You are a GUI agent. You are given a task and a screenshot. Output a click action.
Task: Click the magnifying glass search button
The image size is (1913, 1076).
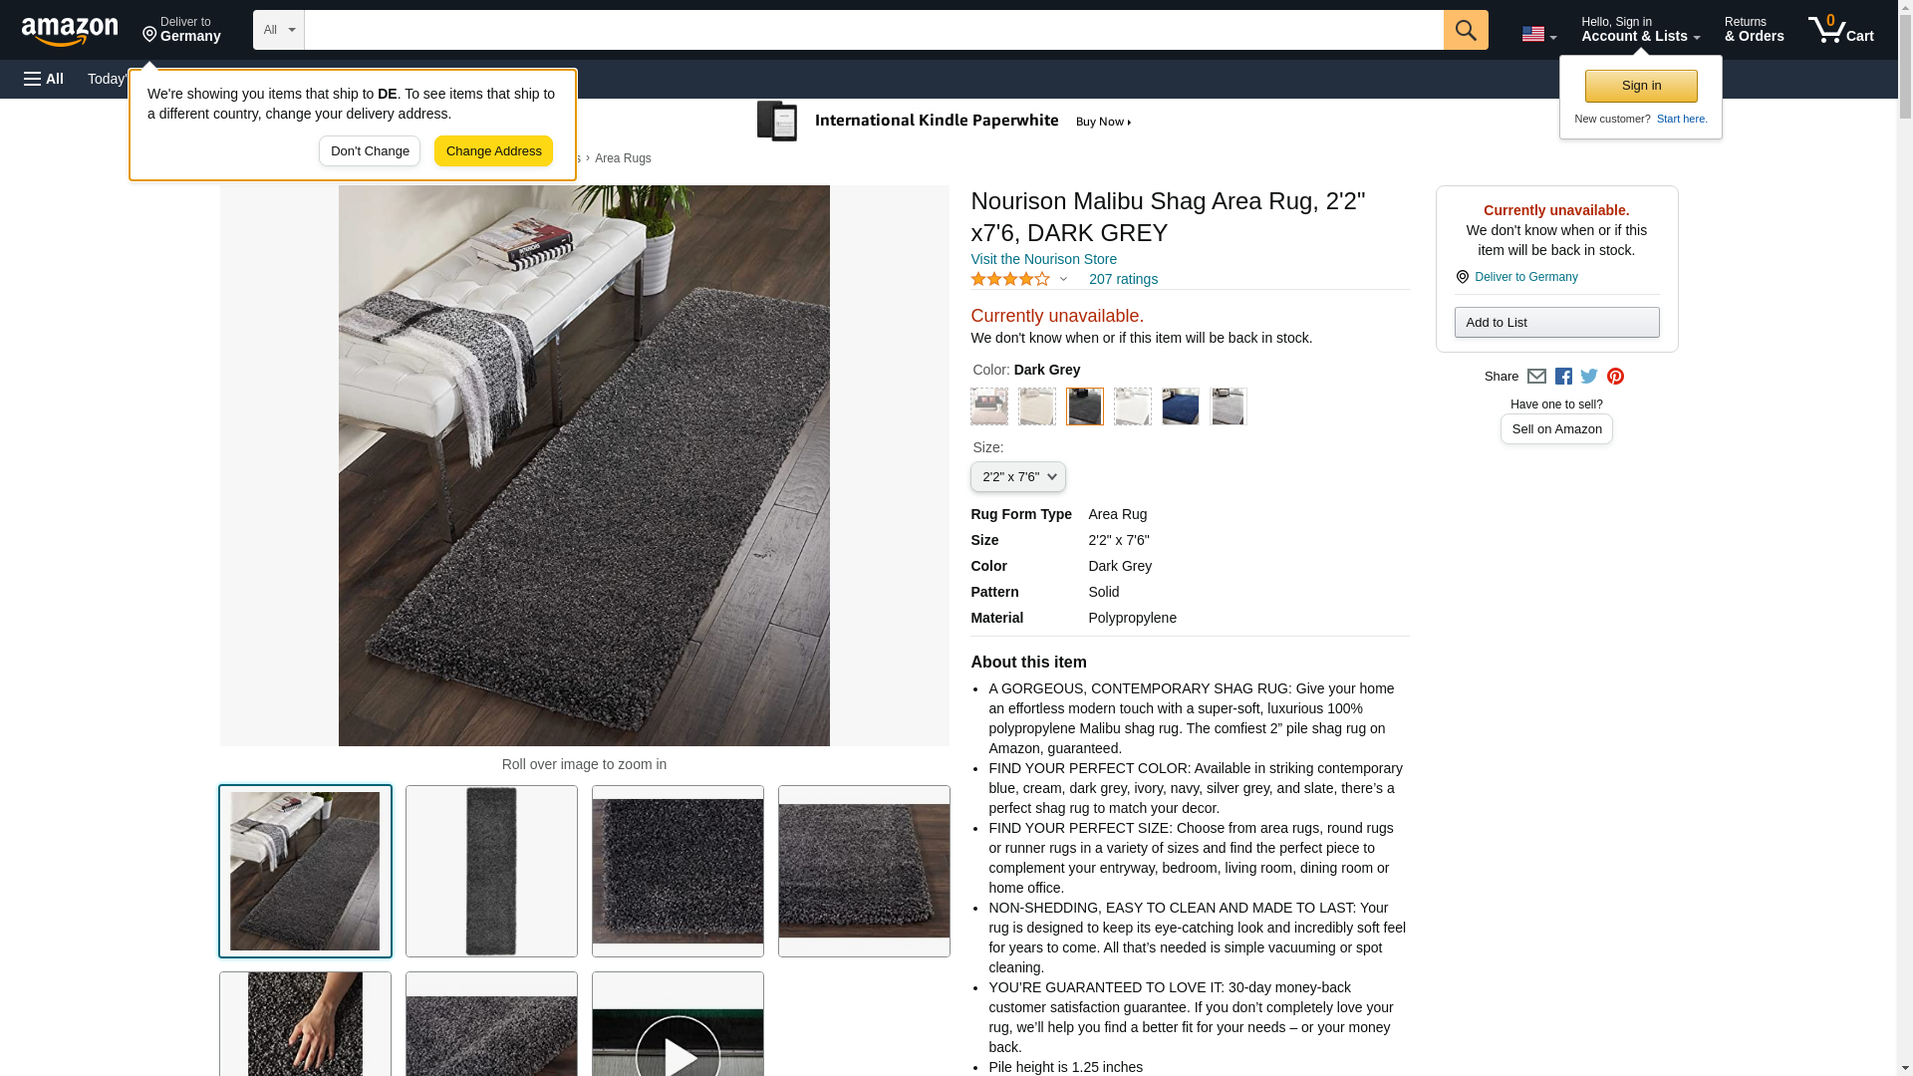[1465, 30]
